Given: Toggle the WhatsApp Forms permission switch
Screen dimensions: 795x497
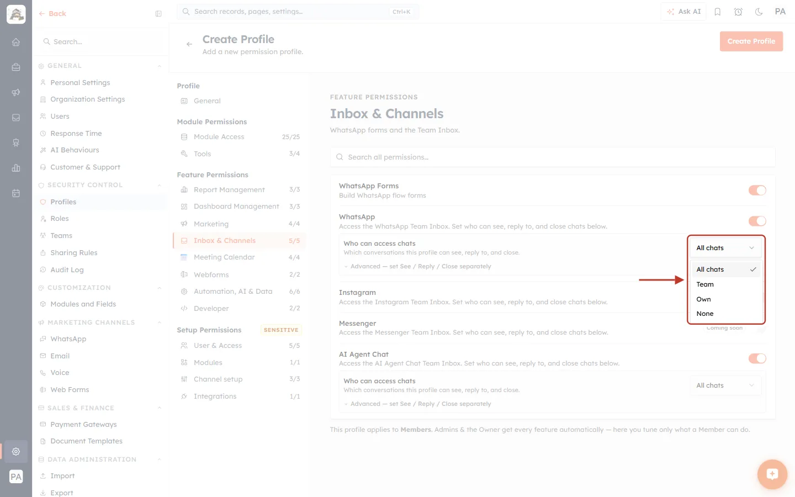Looking at the screenshot, I should tap(757, 191).
